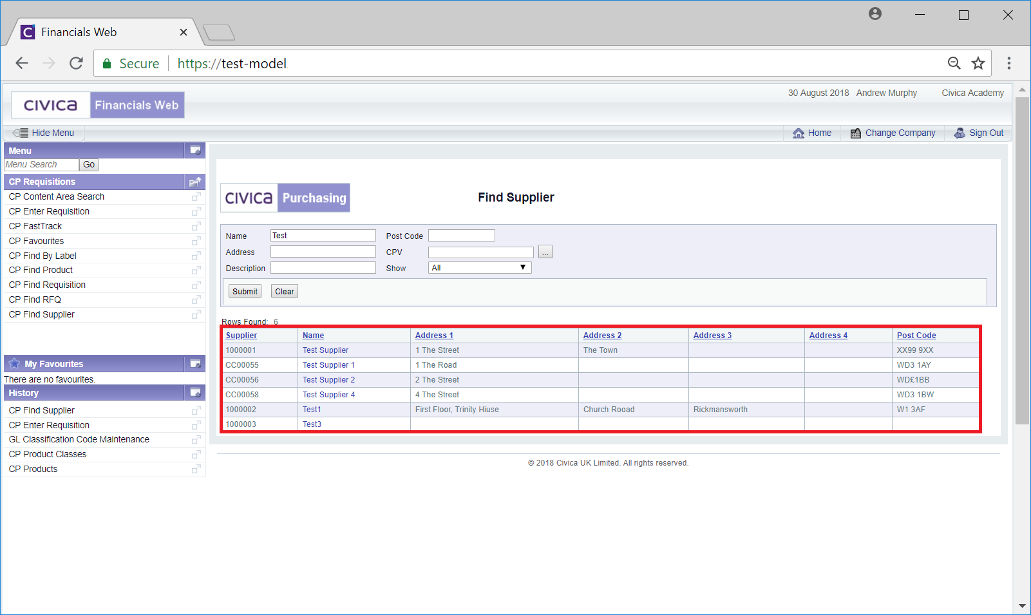The width and height of the screenshot is (1031, 615).
Task: Reload the browser page
Action: click(76, 63)
